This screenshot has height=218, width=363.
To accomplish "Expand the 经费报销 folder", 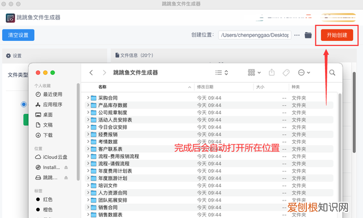I will (x=88, y=134).
